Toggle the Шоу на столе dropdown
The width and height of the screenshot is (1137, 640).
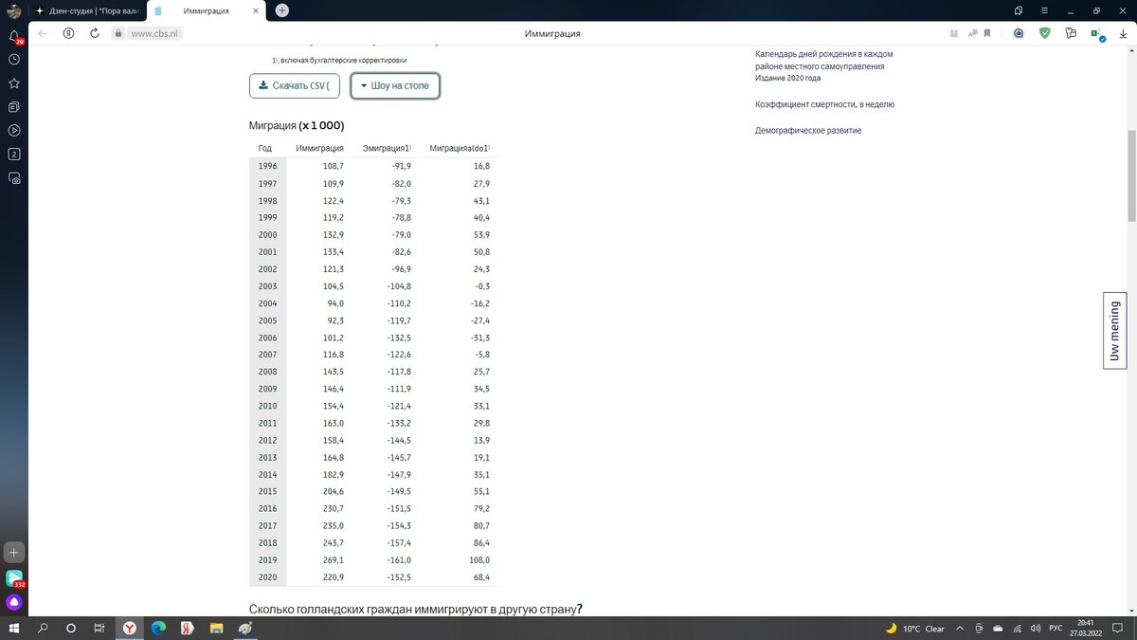[395, 85]
